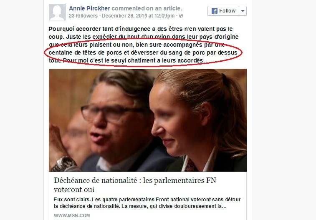
Task: Click the Facebook logo inside Follow button
Action: pyautogui.click(x=215, y=11)
